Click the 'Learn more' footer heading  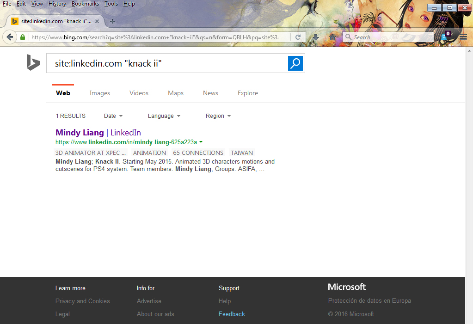pos(70,288)
